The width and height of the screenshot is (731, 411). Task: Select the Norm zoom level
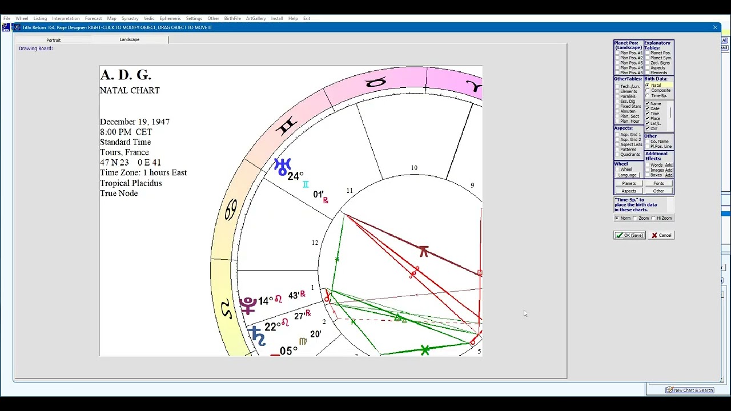pyautogui.click(x=617, y=218)
